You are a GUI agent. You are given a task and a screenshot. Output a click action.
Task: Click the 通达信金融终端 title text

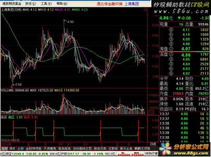point(110,4)
